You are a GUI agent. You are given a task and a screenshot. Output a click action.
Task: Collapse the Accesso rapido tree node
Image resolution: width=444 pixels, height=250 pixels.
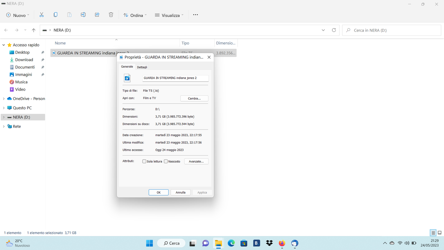4,45
